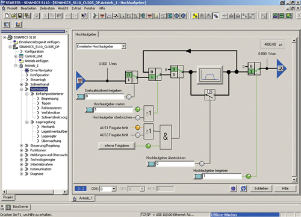The image size is (301, 217).
Task: Expand the Steuerung/Regelung tree node
Action: (x=21, y=145)
